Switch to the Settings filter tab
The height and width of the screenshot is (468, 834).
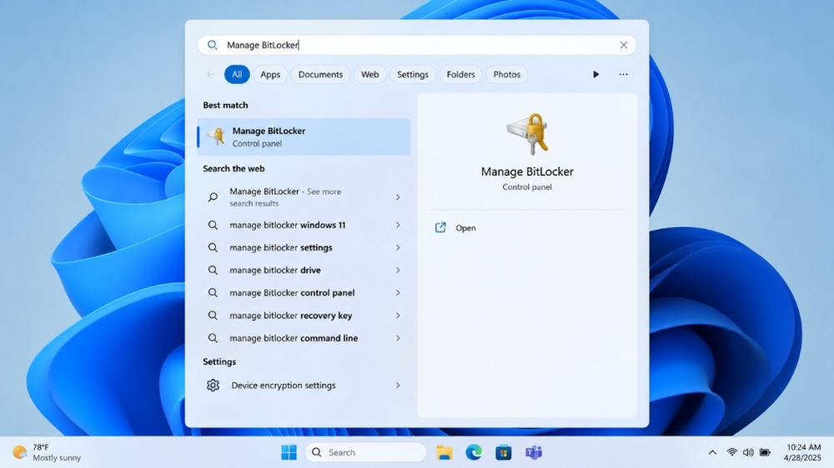(x=413, y=74)
